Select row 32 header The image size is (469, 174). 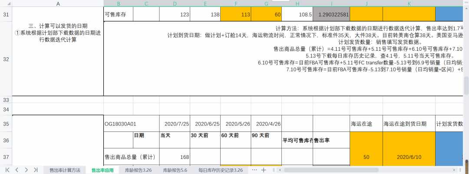pyautogui.click(x=6, y=59)
